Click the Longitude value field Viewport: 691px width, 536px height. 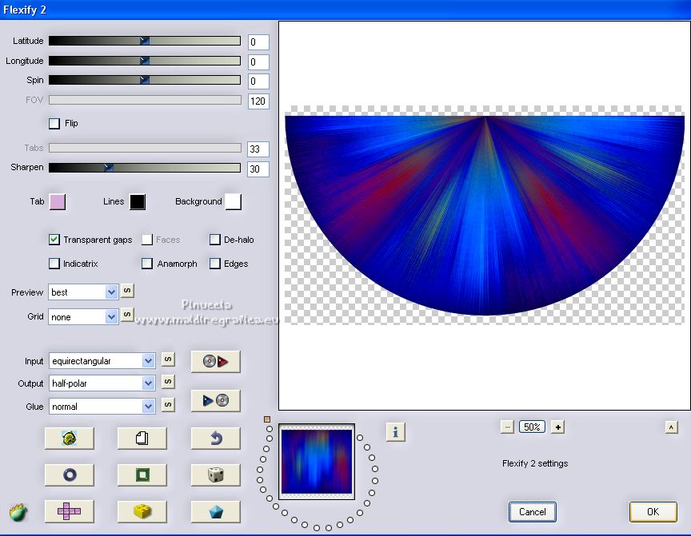pos(258,62)
